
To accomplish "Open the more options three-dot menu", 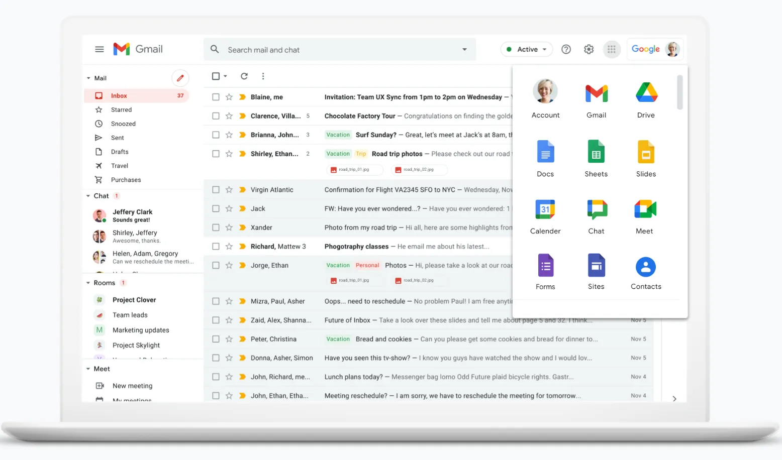I will point(263,76).
